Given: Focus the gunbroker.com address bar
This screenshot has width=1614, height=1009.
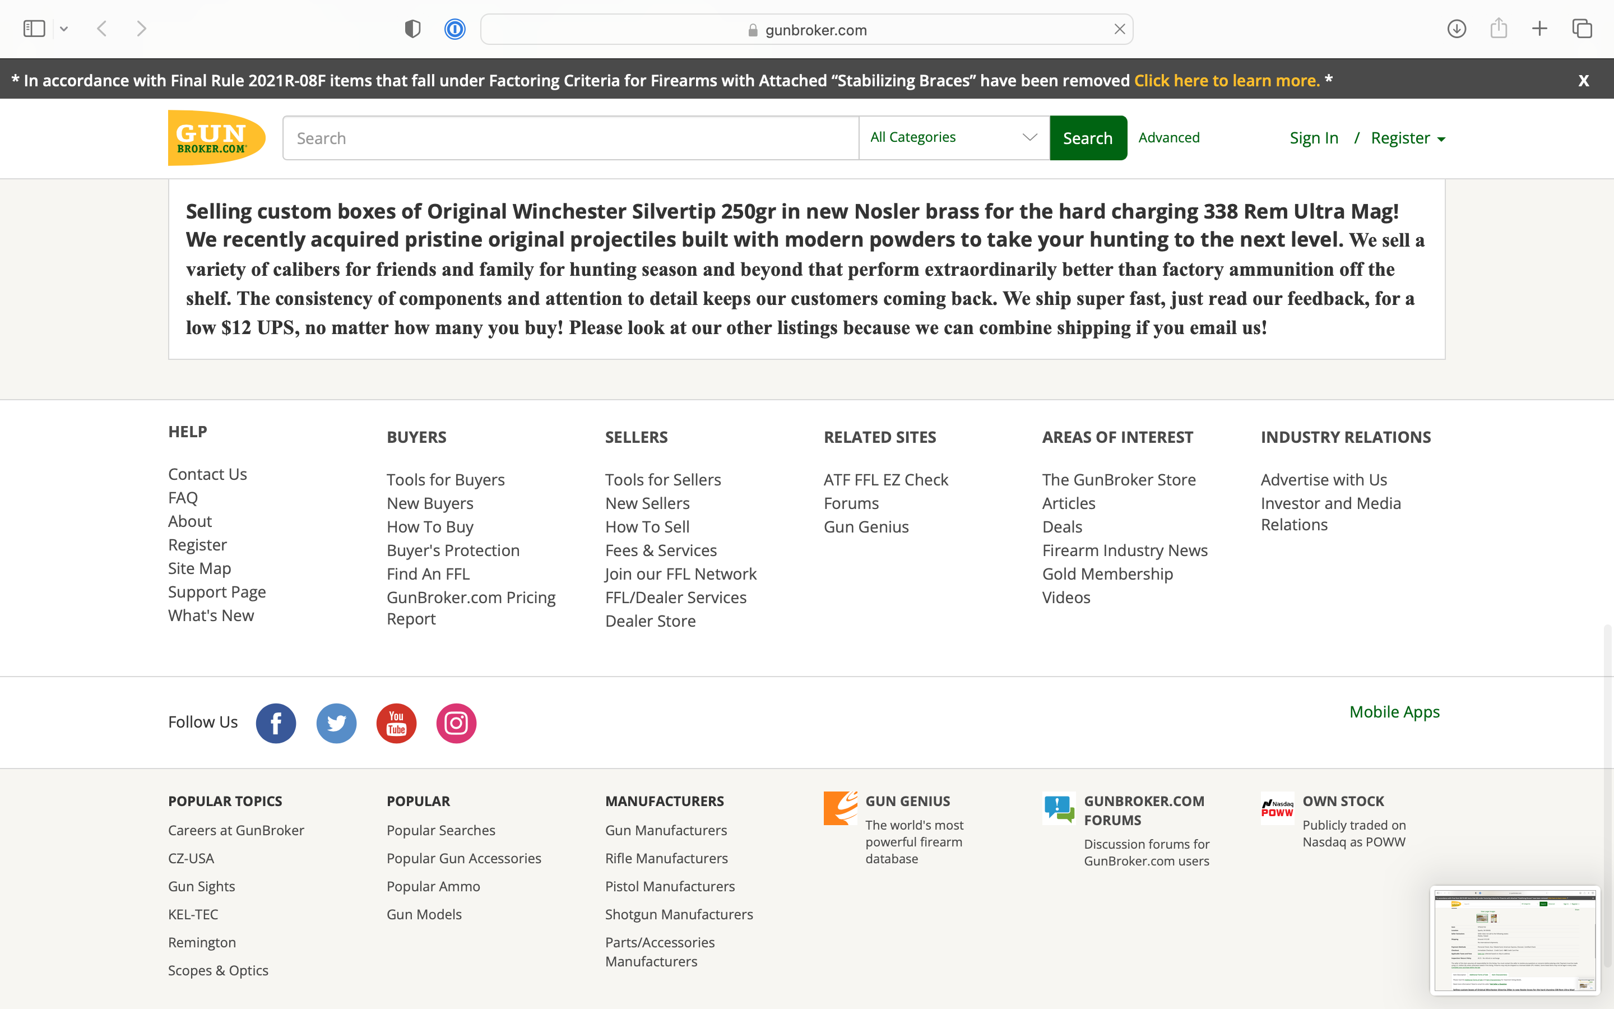Looking at the screenshot, I should pyautogui.click(x=806, y=29).
